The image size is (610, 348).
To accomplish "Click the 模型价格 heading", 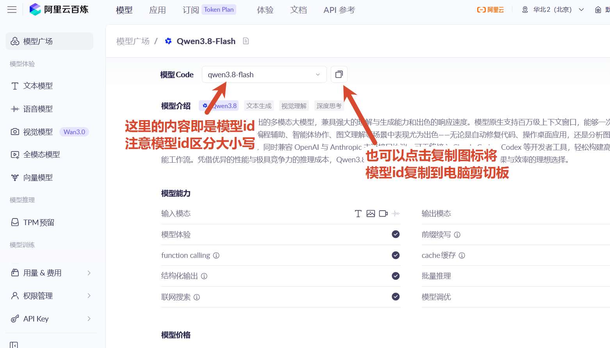I will (x=176, y=335).
